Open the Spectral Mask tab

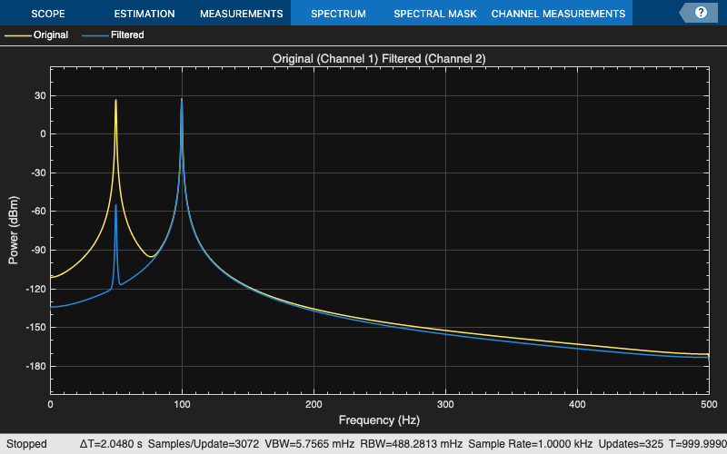coord(435,14)
